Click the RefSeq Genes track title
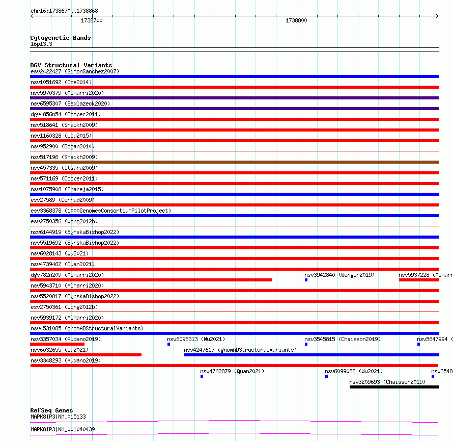The image size is (453, 441). [x=51, y=410]
